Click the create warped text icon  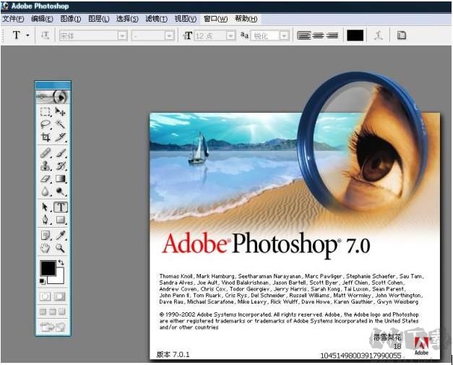378,35
